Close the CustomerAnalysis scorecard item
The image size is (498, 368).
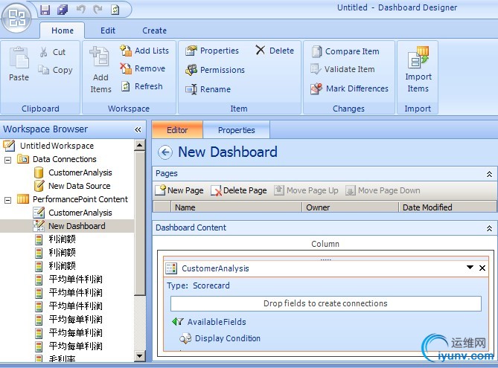(x=482, y=268)
